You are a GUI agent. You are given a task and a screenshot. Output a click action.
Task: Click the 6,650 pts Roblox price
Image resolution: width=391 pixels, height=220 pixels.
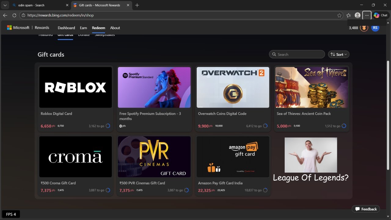pyautogui.click(x=48, y=126)
